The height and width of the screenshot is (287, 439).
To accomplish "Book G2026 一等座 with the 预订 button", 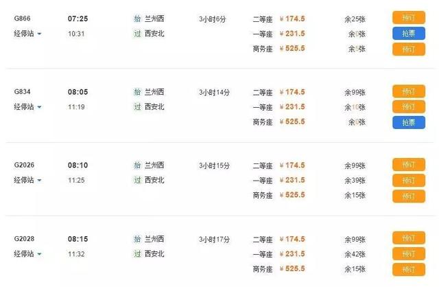I will 409,180.
